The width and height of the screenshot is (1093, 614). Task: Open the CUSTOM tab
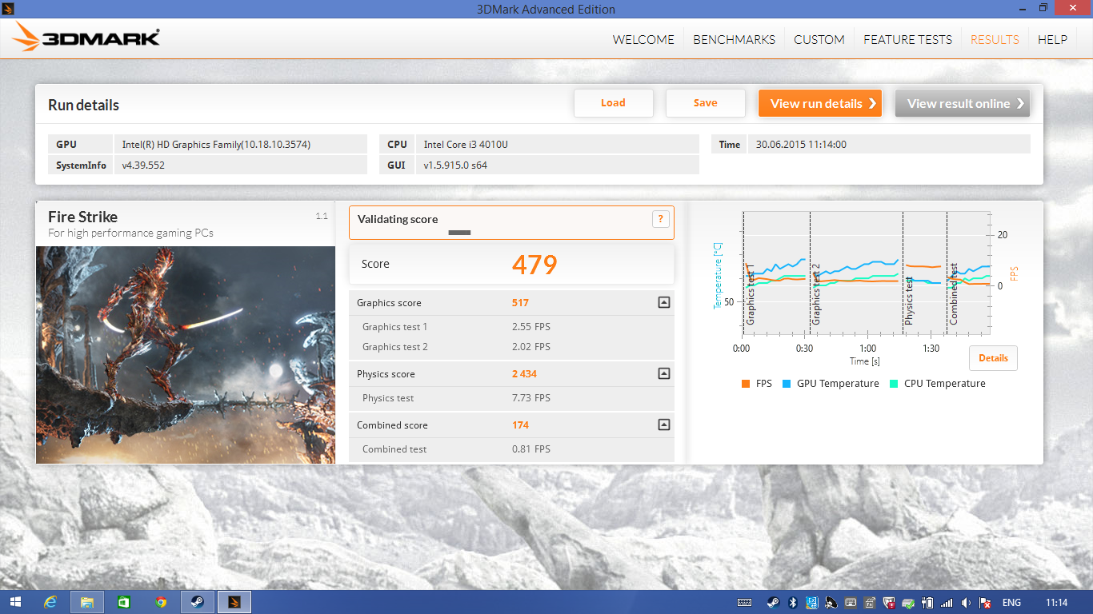pos(819,39)
